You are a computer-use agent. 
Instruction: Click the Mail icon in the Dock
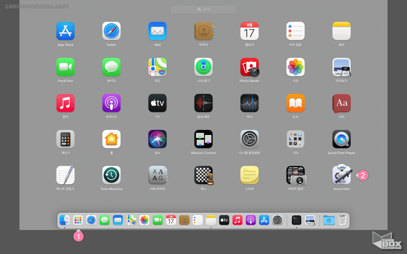coord(118,220)
